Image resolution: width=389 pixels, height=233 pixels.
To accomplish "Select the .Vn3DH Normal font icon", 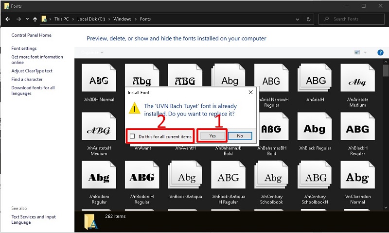I will tap(99, 78).
